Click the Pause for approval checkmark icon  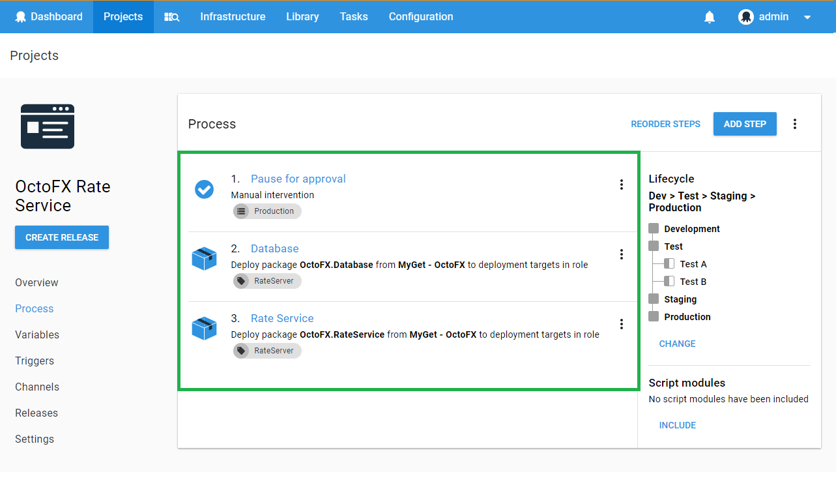pos(204,190)
